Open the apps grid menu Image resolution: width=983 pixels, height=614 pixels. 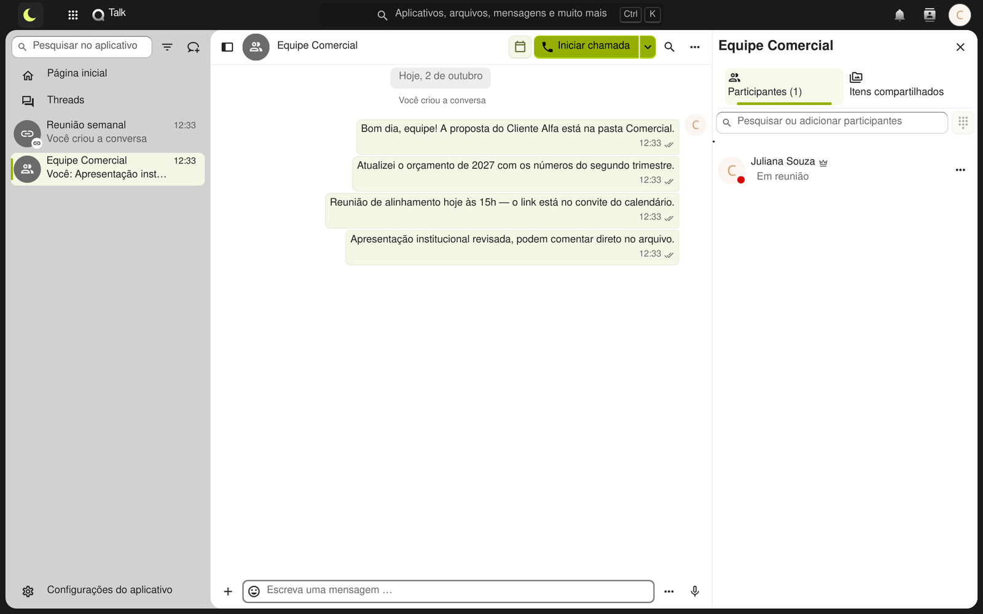[x=72, y=15]
